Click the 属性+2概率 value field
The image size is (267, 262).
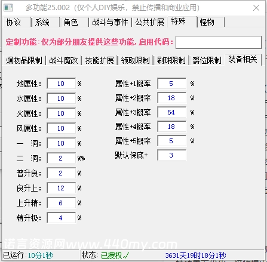pos(171,98)
